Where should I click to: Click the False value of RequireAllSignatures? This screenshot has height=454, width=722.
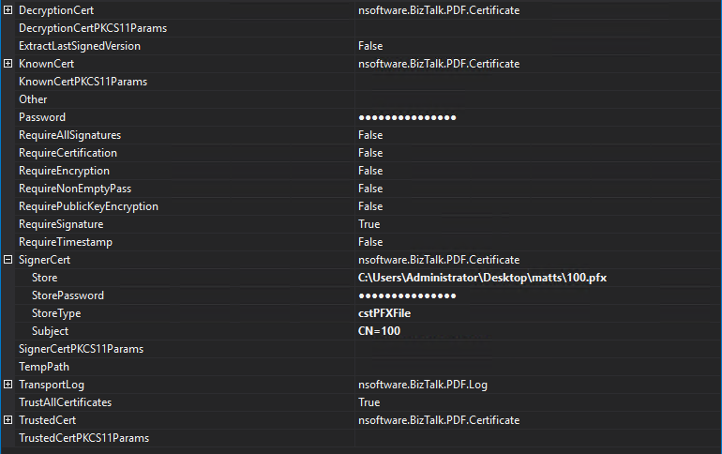(370, 135)
